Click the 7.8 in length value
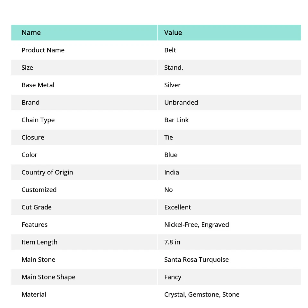308x308 pixels. pos(172,242)
